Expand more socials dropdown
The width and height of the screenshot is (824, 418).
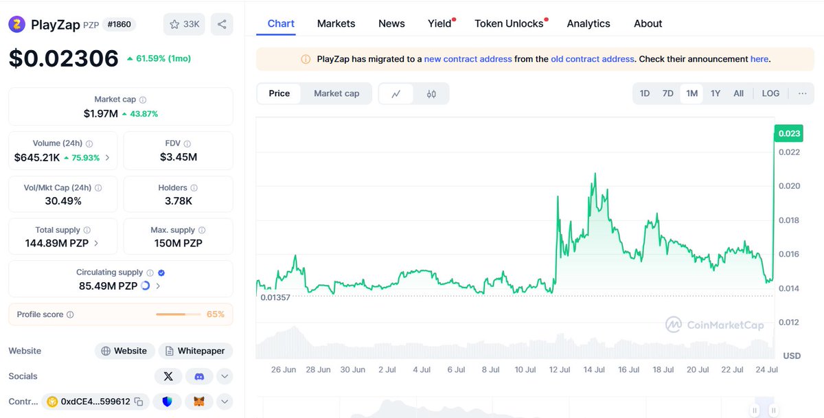point(225,376)
